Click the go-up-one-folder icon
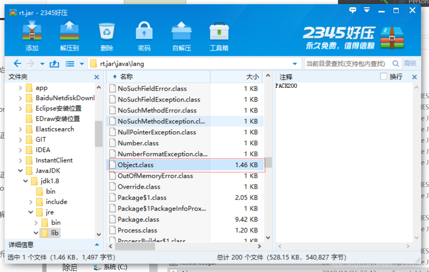Image resolution: width=429 pixels, height=272 pixels. coord(54,64)
